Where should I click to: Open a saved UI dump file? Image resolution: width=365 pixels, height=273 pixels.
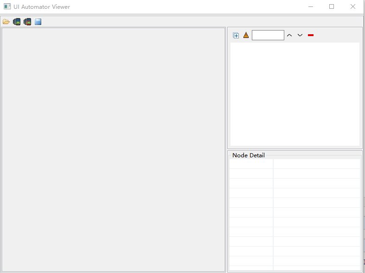[6, 22]
